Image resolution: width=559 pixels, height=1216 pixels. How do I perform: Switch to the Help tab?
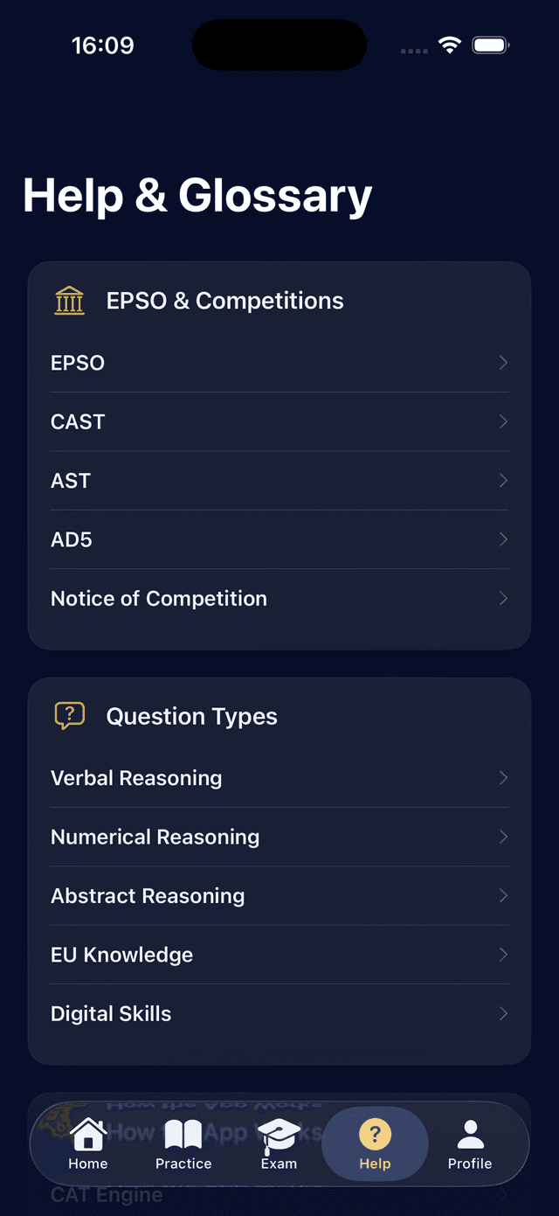pyautogui.click(x=375, y=1143)
